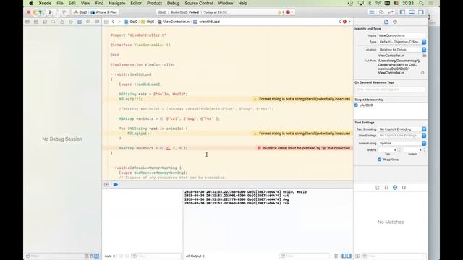Go back with the editor's left arrow

pos(113,22)
